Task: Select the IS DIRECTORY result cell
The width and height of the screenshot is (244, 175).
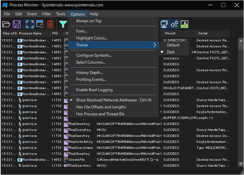Action: tap(175, 40)
